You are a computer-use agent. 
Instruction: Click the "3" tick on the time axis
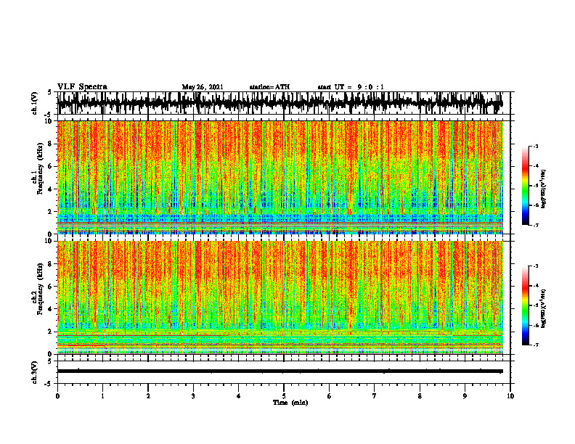click(193, 396)
